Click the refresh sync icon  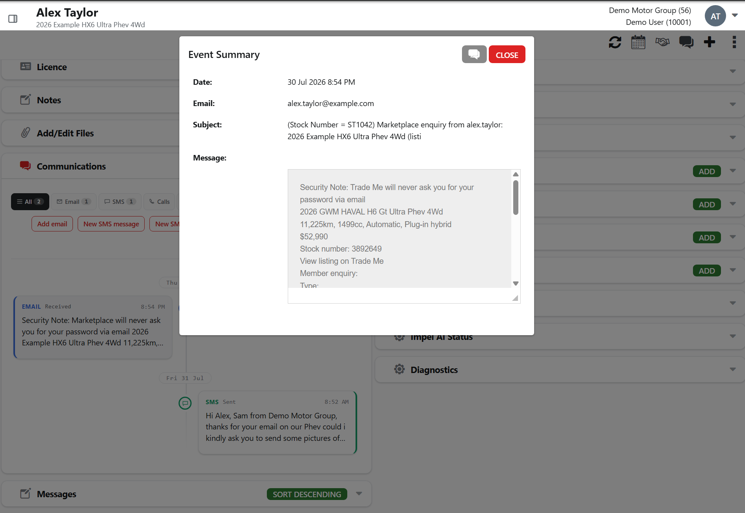615,42
